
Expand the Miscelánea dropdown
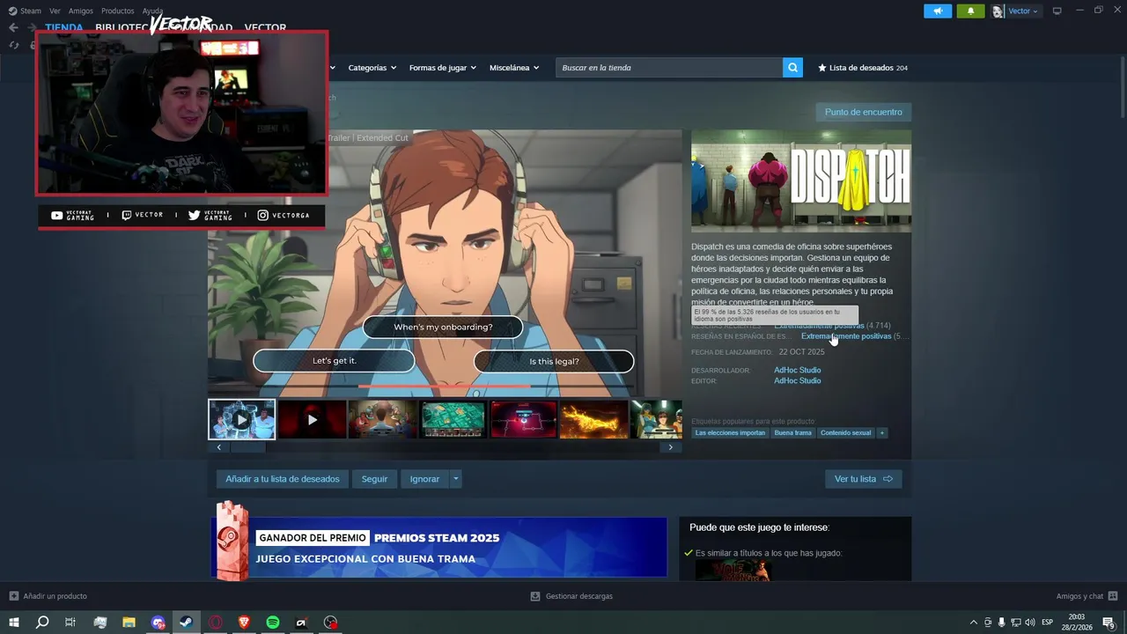click(514, 68)
